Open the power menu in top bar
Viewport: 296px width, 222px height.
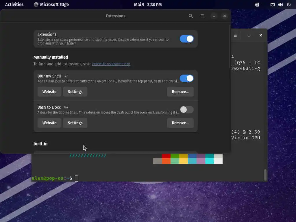[289, 5]
